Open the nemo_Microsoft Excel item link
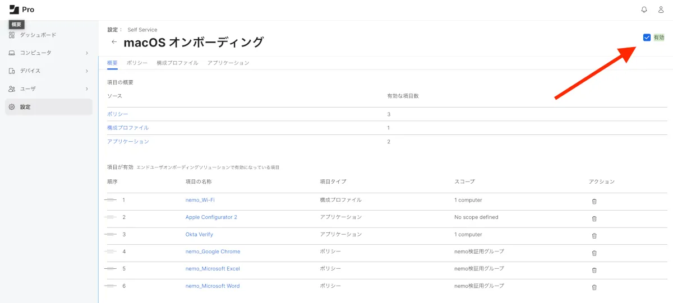This screenshot has width=673, height=303. [x=213, y=269]
